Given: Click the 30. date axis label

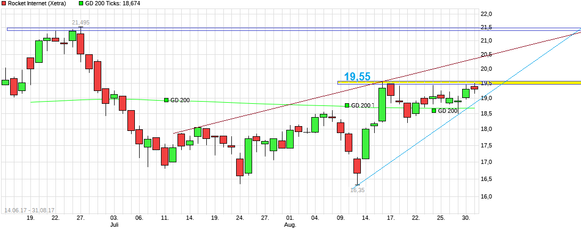Looking at the screenshot, I should coord(466,218).
